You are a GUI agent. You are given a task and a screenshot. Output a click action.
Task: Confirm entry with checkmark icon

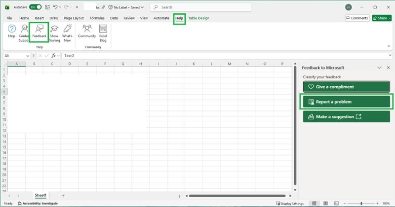pos(46,56)
